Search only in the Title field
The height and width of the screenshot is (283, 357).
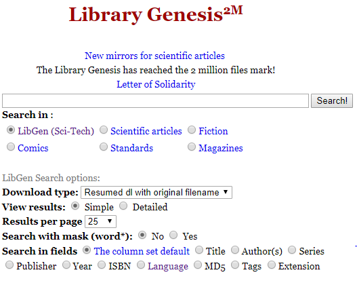pos(199,250)
